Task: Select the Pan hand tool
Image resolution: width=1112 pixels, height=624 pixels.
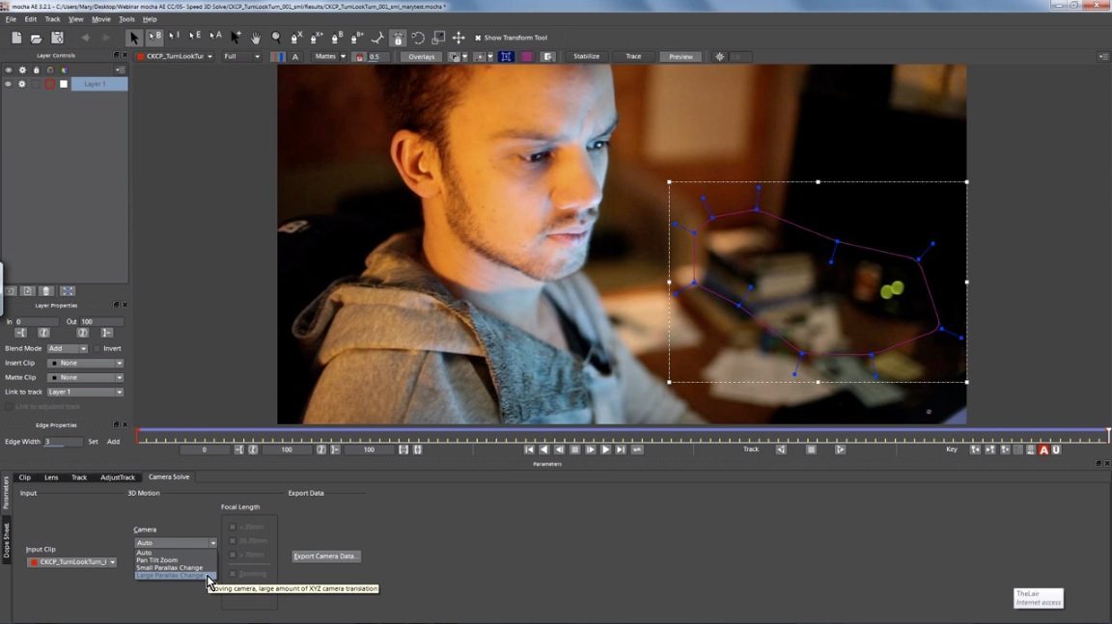Action: pos(256,38)
